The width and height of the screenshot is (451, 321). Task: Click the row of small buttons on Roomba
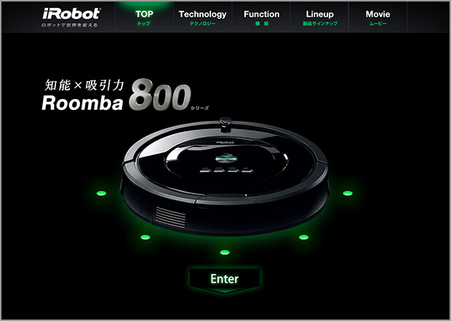click(227, 171)
